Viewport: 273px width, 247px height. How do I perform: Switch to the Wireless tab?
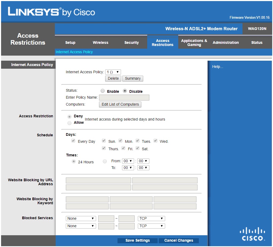click(100, 43)
